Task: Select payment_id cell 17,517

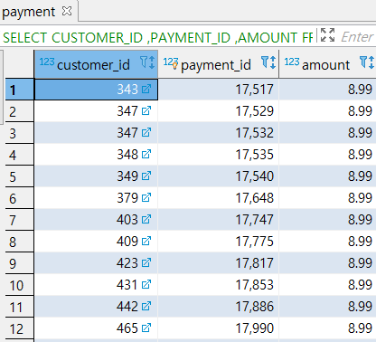Action: [x=219, y=90]
